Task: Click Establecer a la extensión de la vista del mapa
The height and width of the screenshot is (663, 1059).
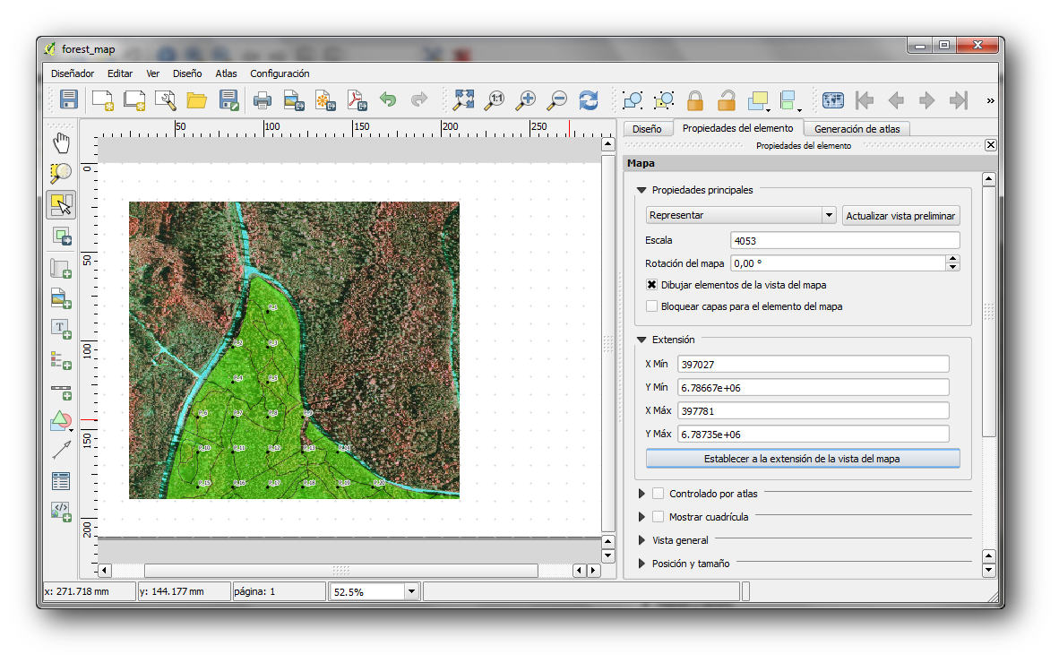Action: tap(803, 459)
